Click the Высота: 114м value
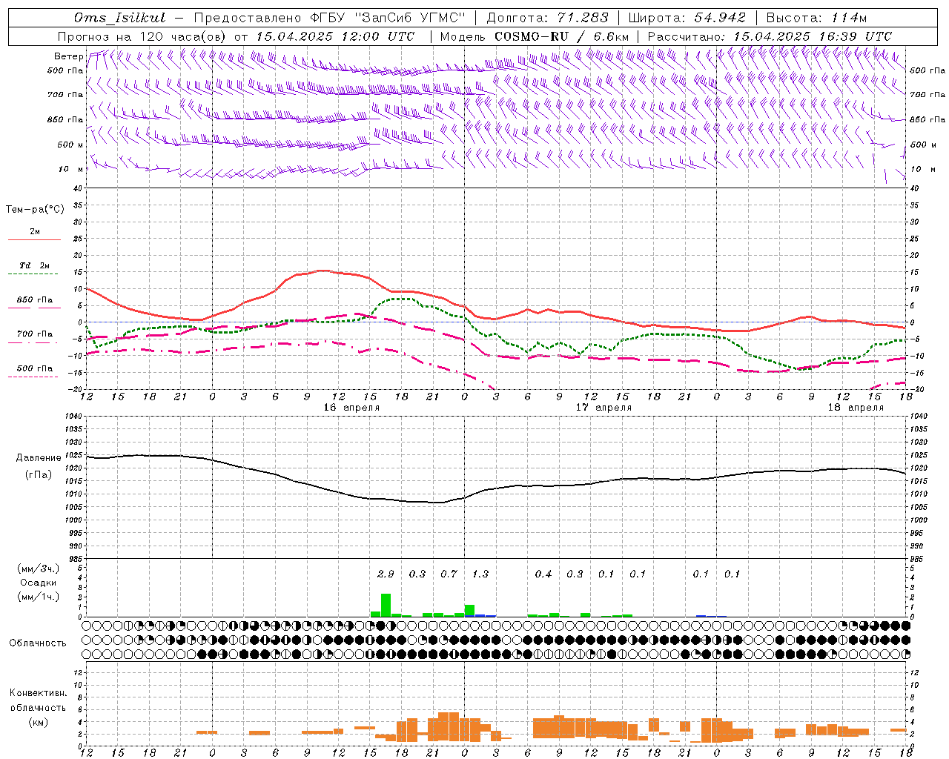This screenshot has height=759, width=949. 816,18
